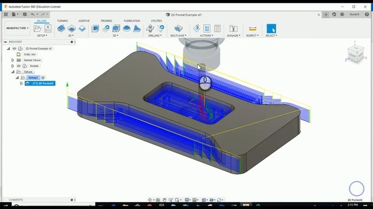Image resolution: width=373 pixels, height=209 pixels.
Task: Activate the Select tool icon
Action: [271, 28]
